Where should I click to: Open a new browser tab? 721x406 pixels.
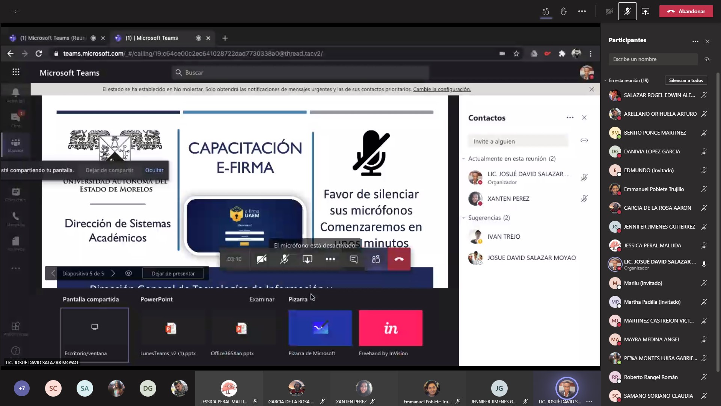(x=225, y=38)
